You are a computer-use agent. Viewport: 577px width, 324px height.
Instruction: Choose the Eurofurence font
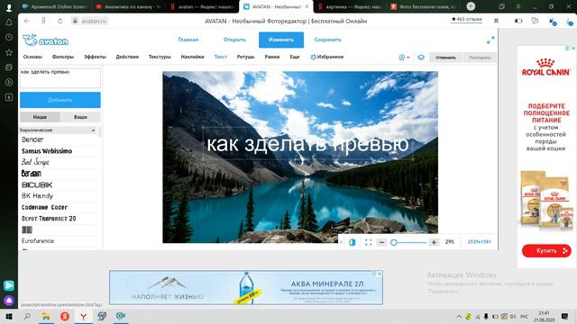[38, 241]
